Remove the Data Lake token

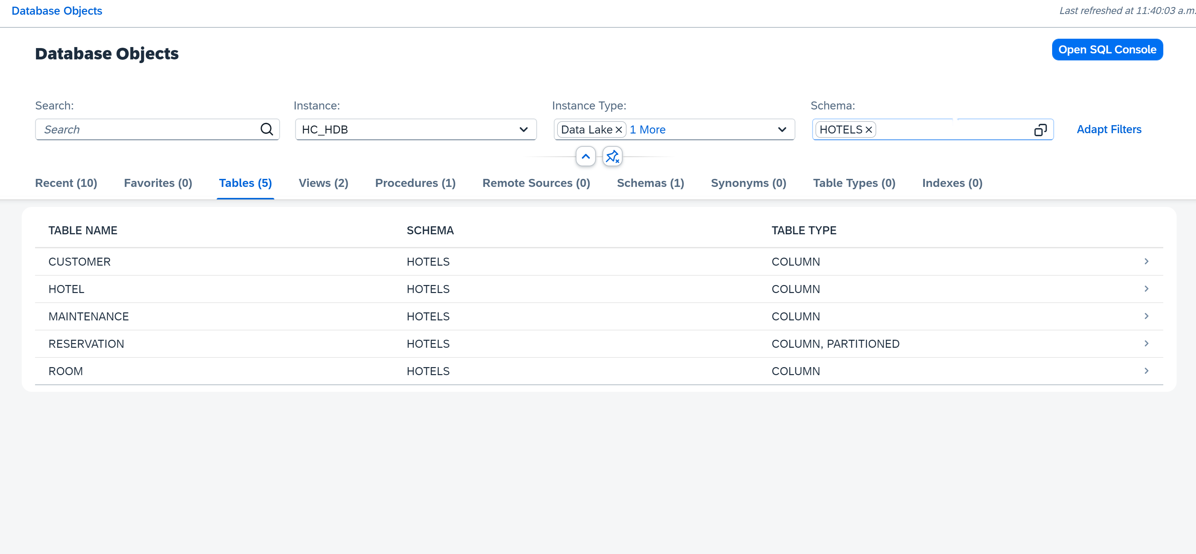click(619, 129)
